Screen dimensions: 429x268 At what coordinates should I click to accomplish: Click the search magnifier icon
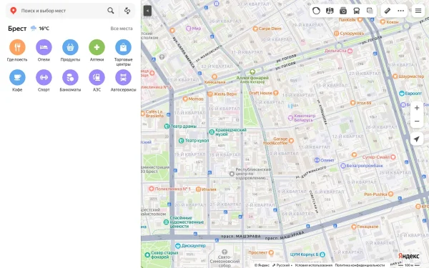point(111,11)
